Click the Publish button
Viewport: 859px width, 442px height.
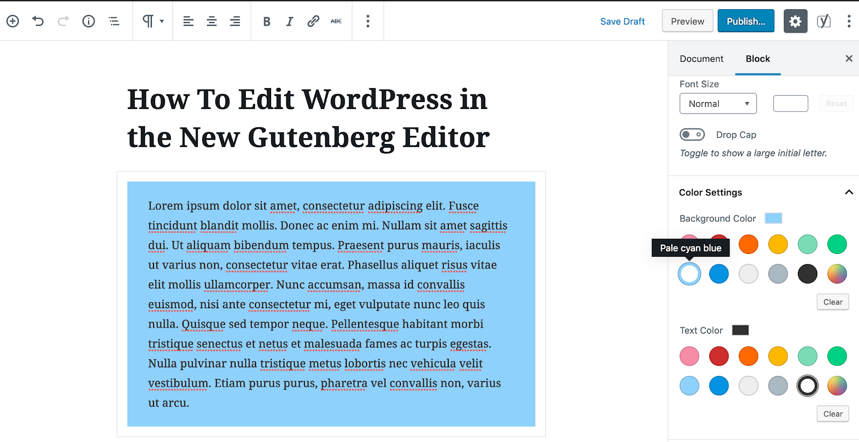(746, 21)
